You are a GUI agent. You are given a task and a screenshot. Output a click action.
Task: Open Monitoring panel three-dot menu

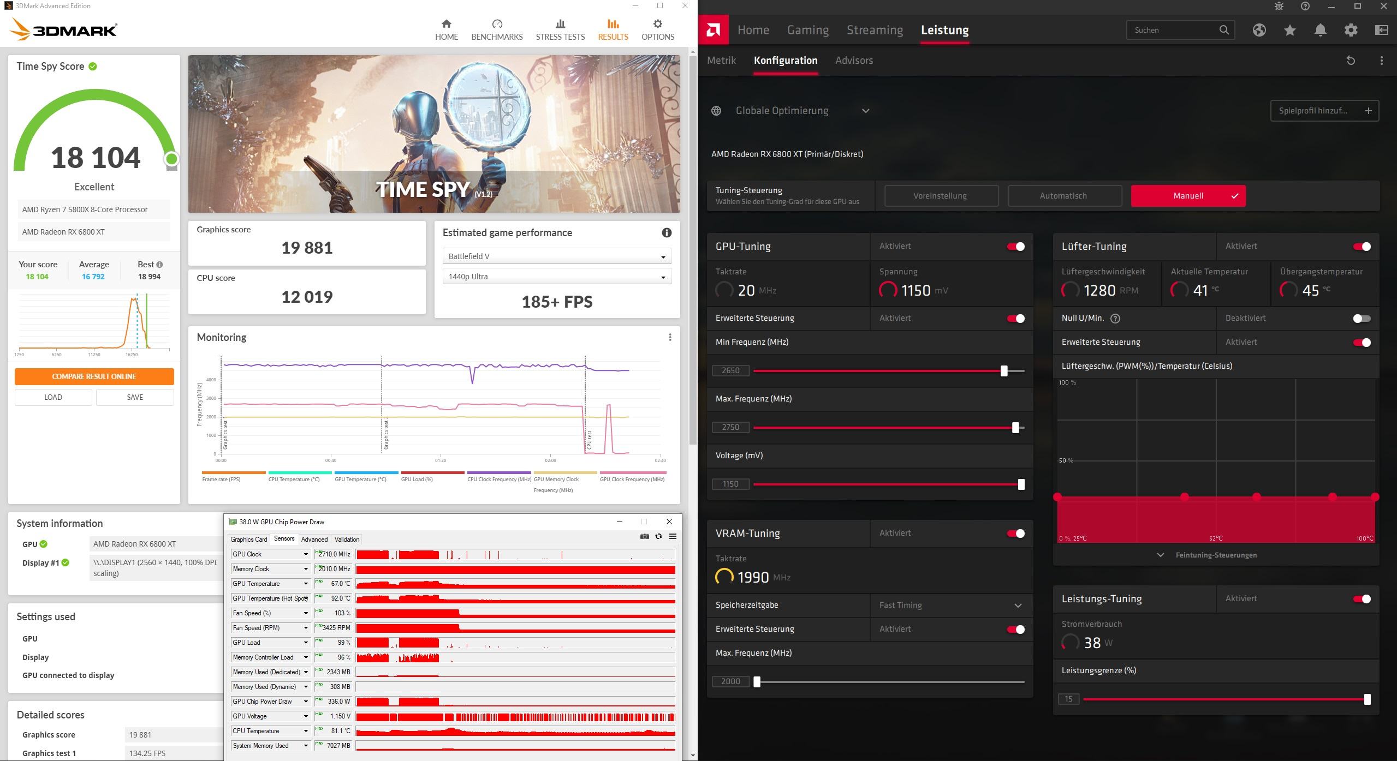tap(670, 337)
